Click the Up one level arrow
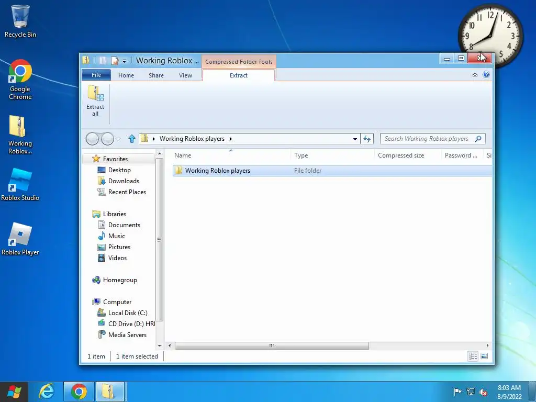This screenshot has width=536, height=402. (131, 139)
